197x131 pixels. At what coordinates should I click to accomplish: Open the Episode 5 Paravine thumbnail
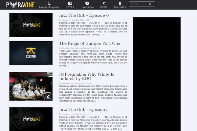click(x=31, y=119)
